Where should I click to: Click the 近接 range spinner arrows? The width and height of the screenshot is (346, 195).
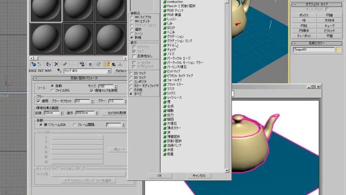[x=62, y=113]
